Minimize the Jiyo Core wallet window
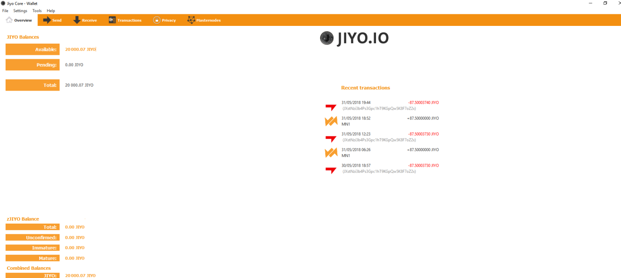Image resolution: width=621 pixels, height=278 pixels. click(x=590, y=3)
